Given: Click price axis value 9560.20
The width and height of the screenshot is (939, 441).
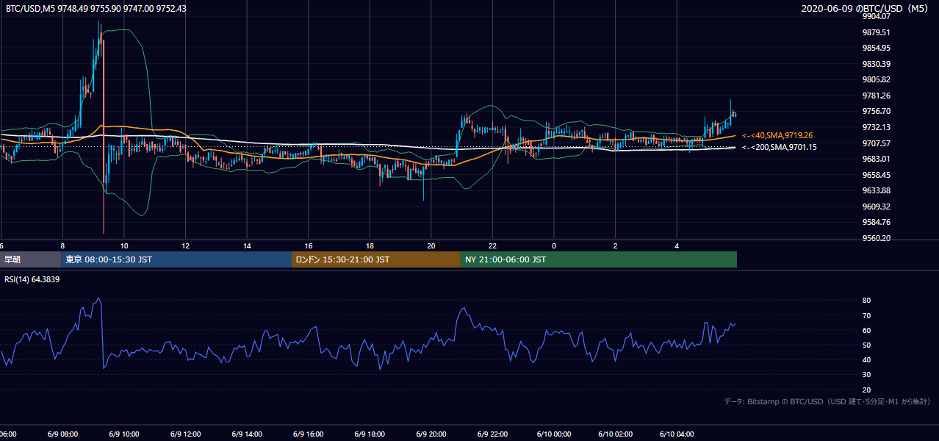Looking at the screenshot, I should tap(877, 238).
